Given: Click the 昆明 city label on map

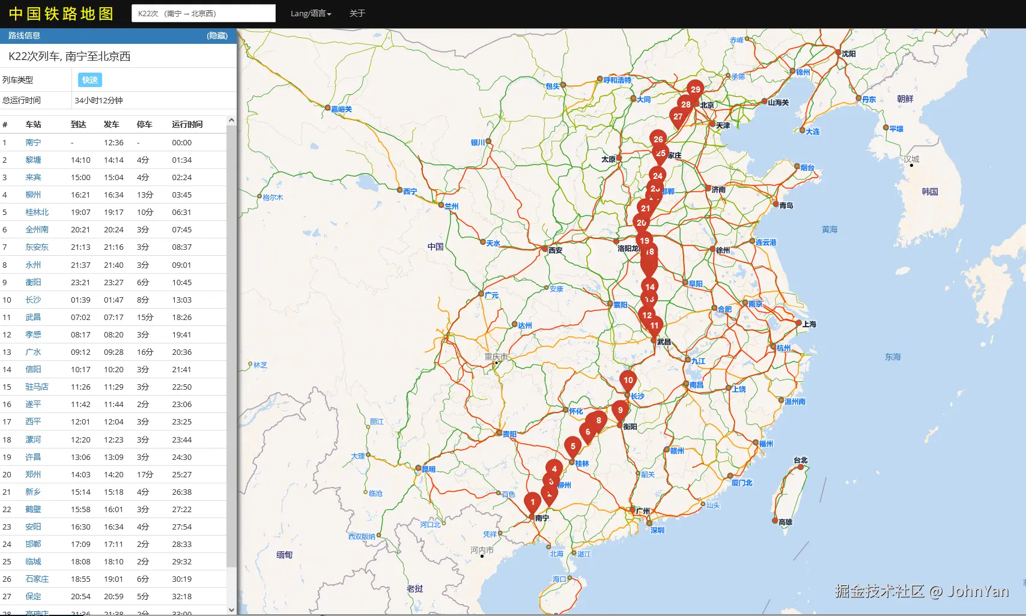Looking at the screenshot, I should coord(428,470).
